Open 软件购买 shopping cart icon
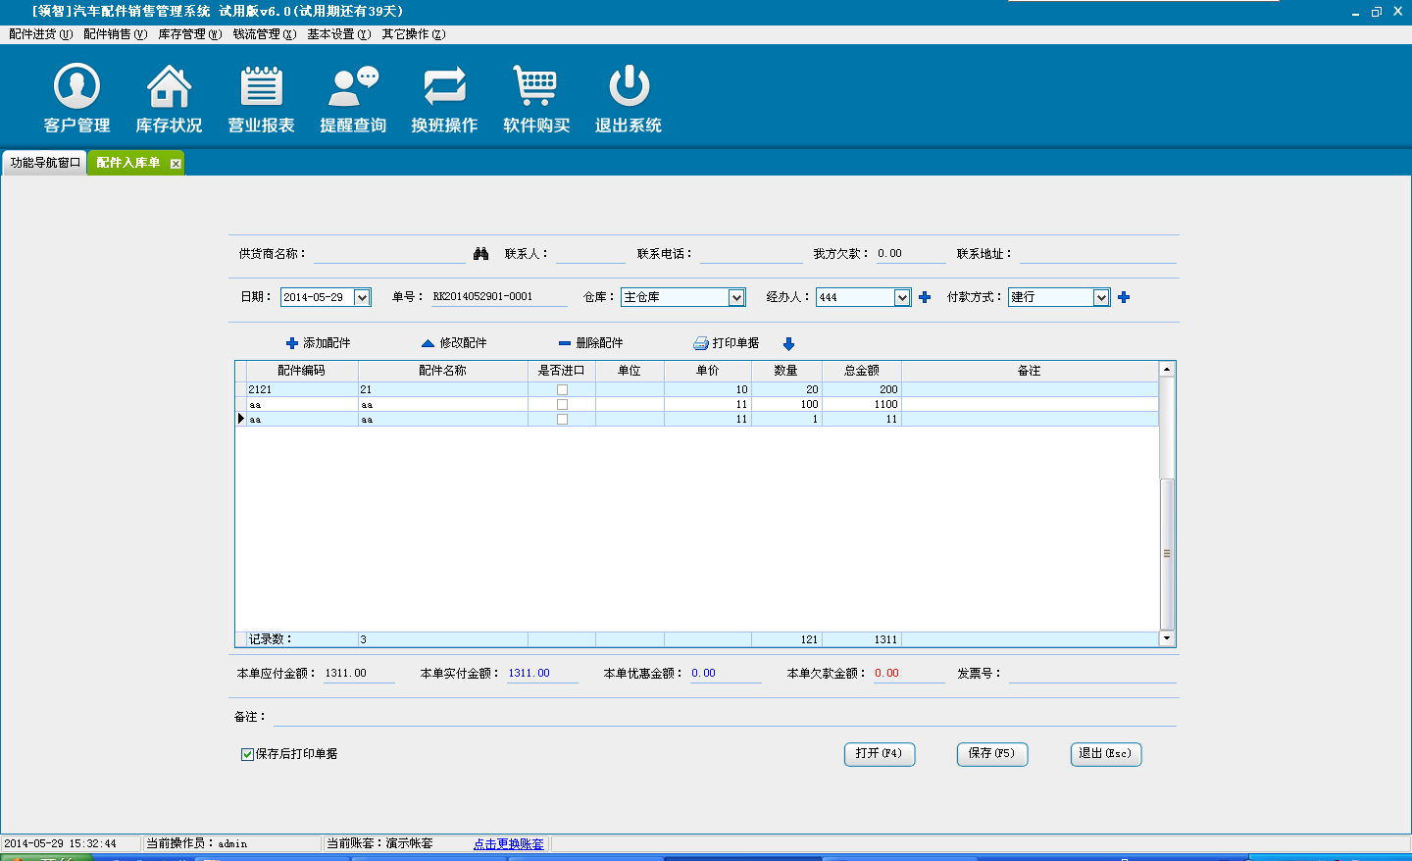Viewport: 1412px width, 861px height. pyautogui.click(x=535, y=86)
